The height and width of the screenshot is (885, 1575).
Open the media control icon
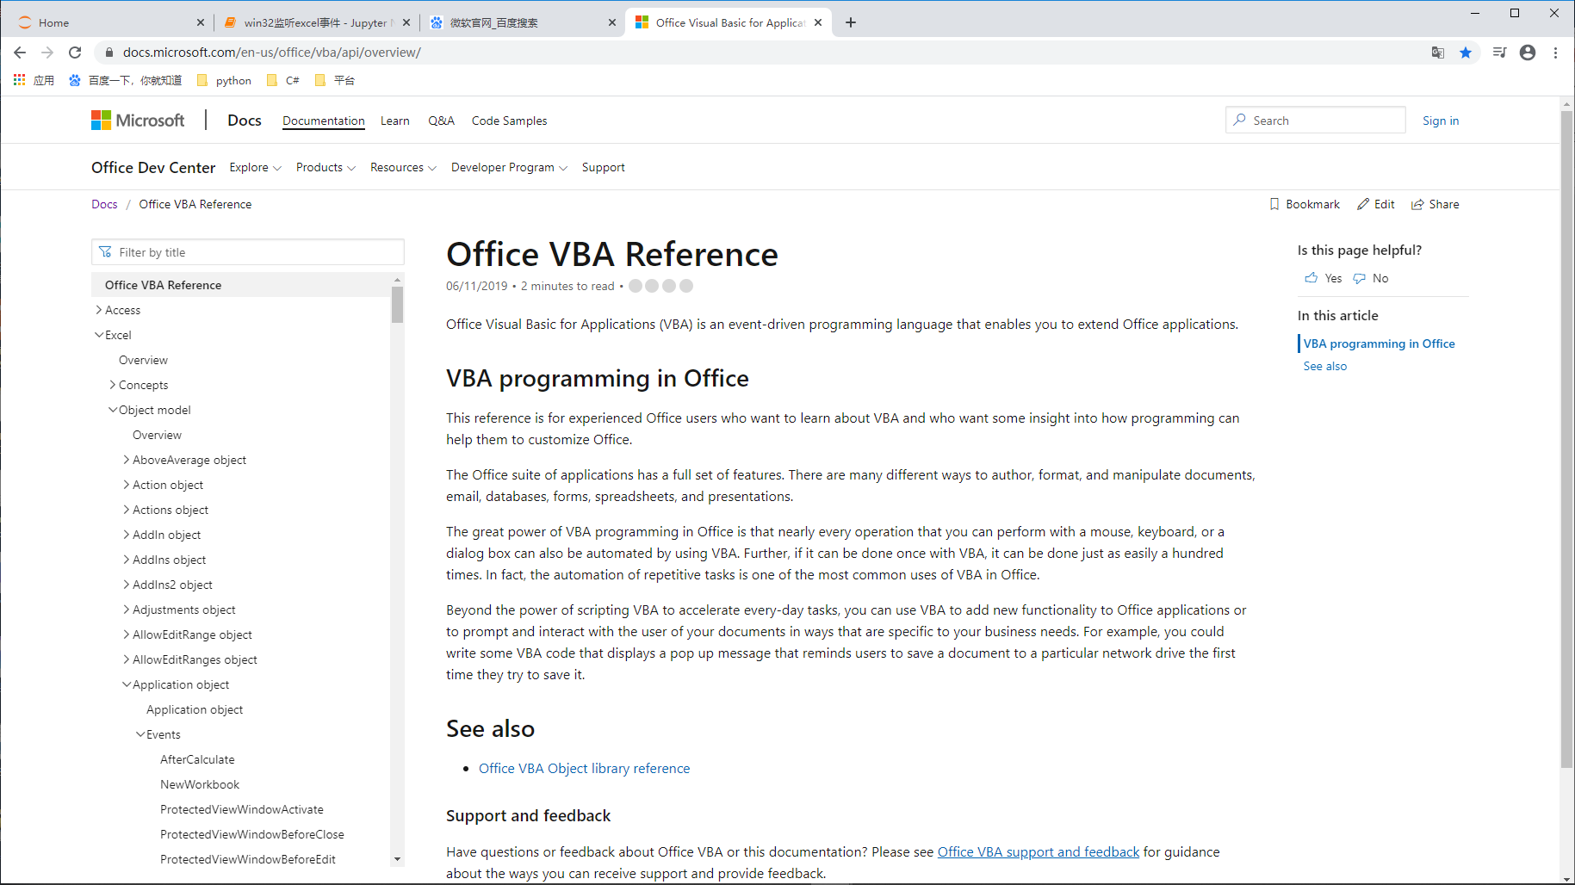click(1499, 53)
